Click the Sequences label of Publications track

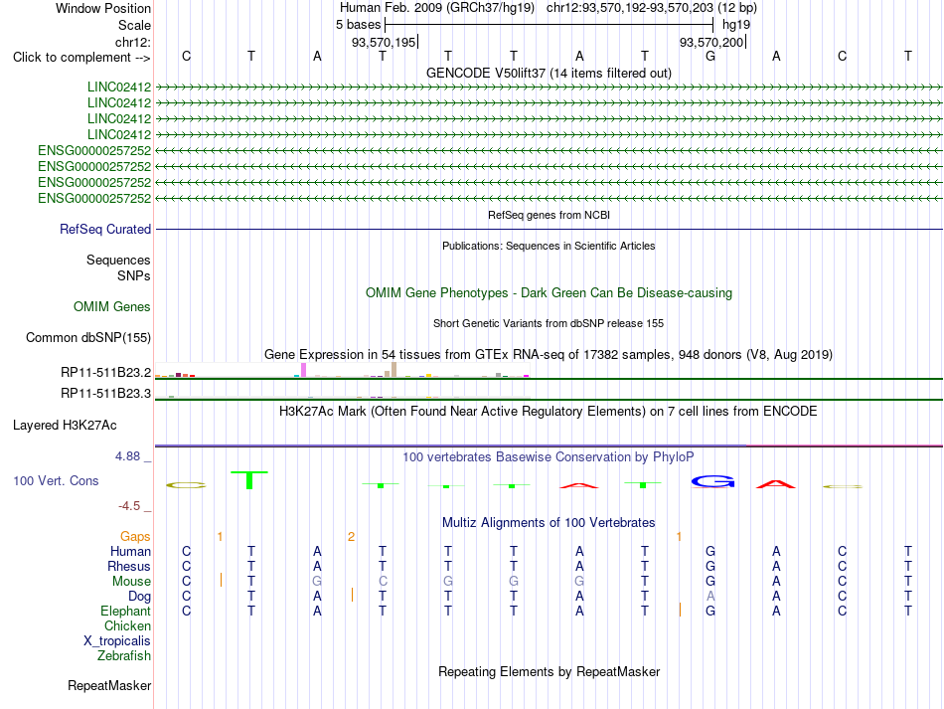click(x=118, y=260)
